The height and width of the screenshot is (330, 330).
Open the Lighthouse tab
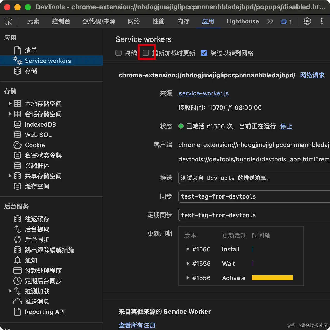pyautogui.click(x=243, y=21)
